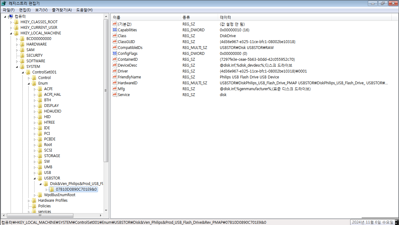
Task: Click the Registry Editor title bar icon
Action: pos(3,3)
